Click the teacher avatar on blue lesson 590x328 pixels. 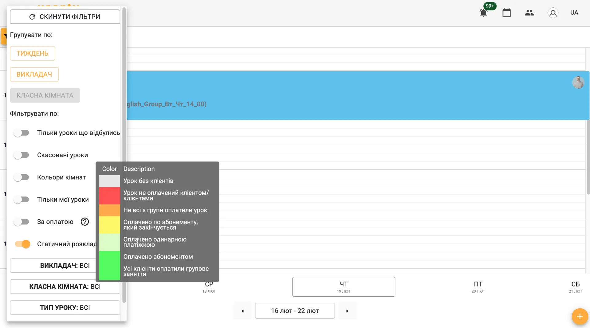(578, 82)
